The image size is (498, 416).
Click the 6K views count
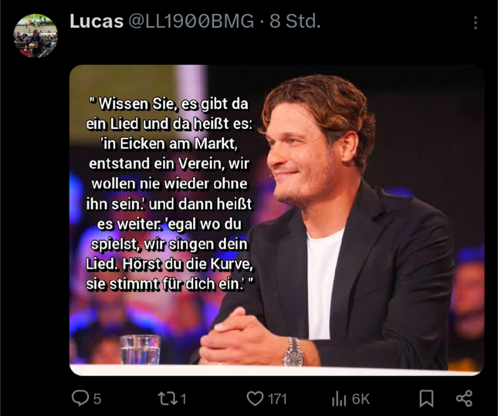[361, 399]
